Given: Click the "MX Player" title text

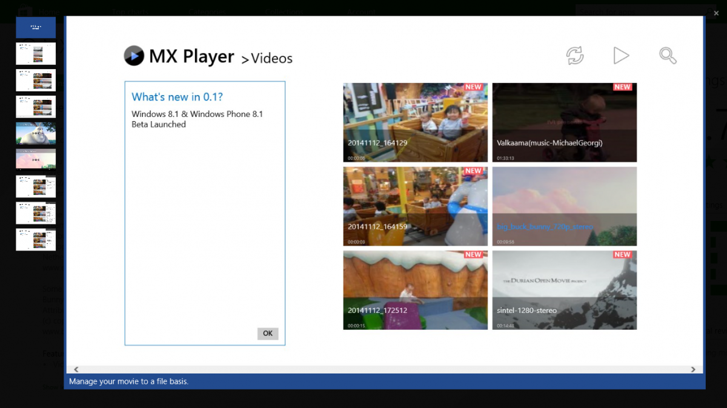Looking at the screenshot, I should [191, 56].
